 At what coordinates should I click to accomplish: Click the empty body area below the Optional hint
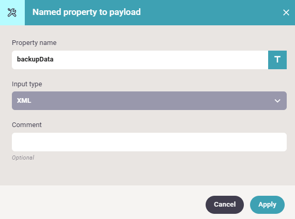click(147, 173)
